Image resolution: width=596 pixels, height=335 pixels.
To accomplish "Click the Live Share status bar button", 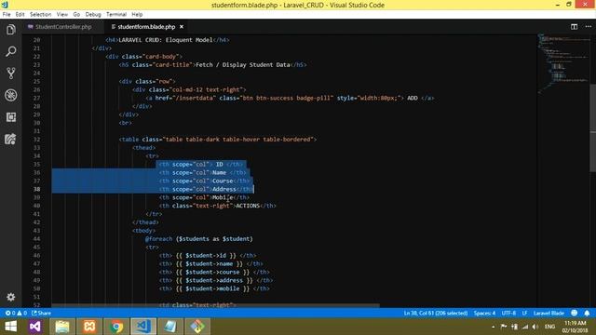I will [41, 313].
